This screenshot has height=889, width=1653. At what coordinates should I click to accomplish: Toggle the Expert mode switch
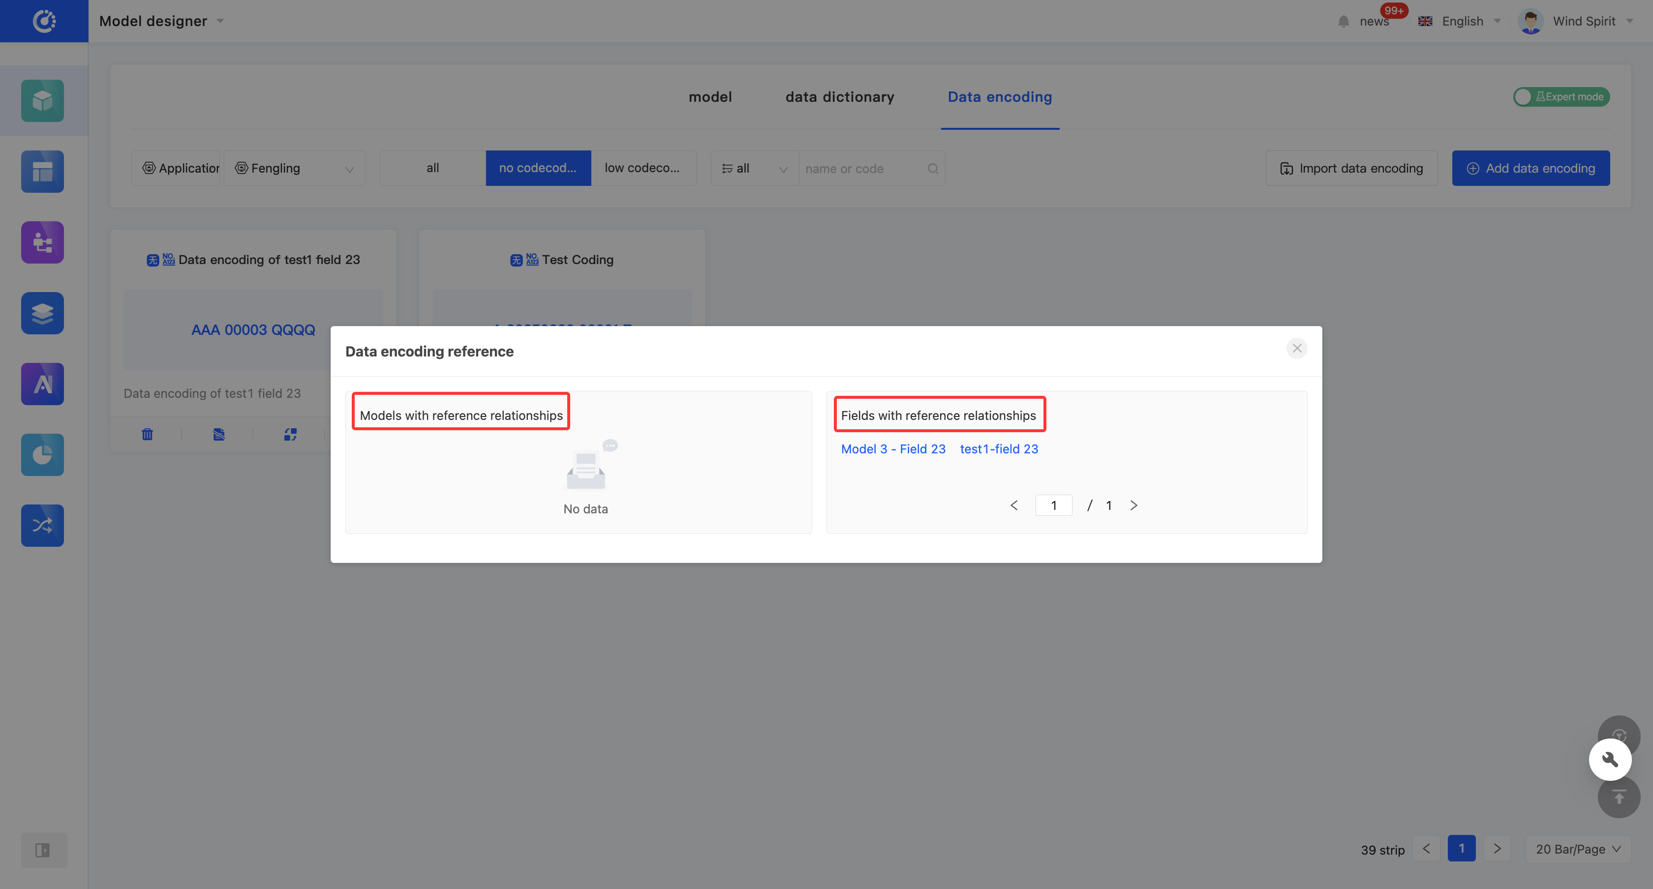click(x=1561, y=97)
